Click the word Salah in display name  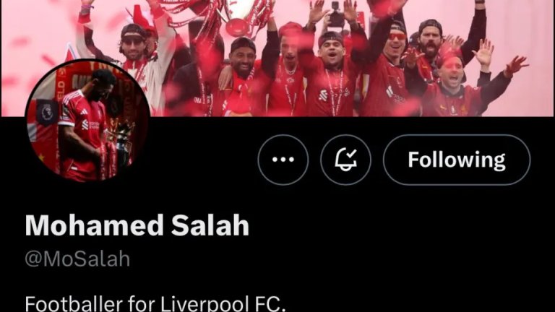(x=210, y=225)
